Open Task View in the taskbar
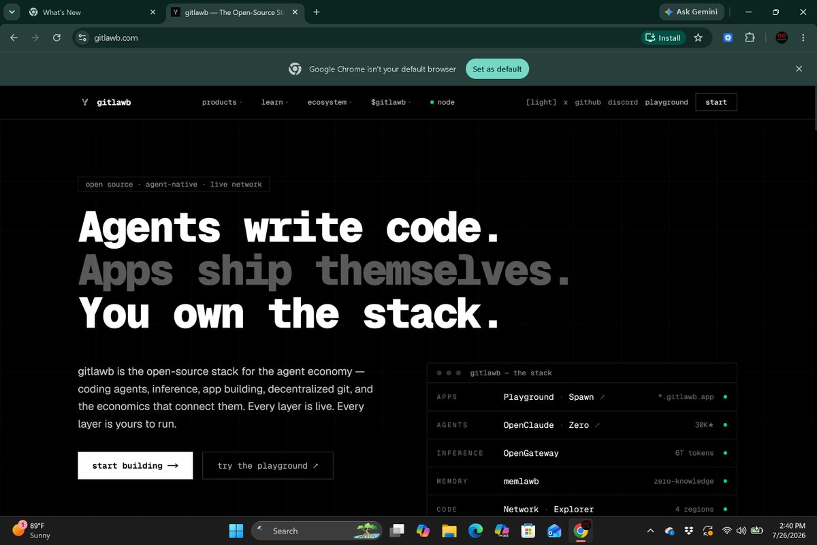Screen dimensions: 817x545 pyautogui.click(x=397, y=531)
